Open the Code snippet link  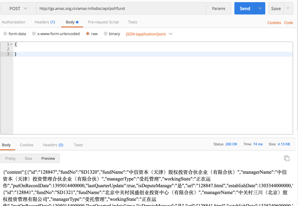point(289,23)
